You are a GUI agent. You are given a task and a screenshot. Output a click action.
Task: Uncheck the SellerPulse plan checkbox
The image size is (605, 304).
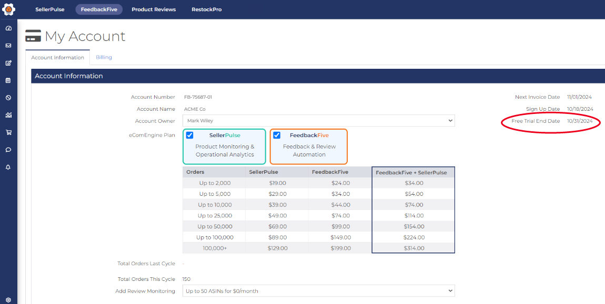[190, 135]
